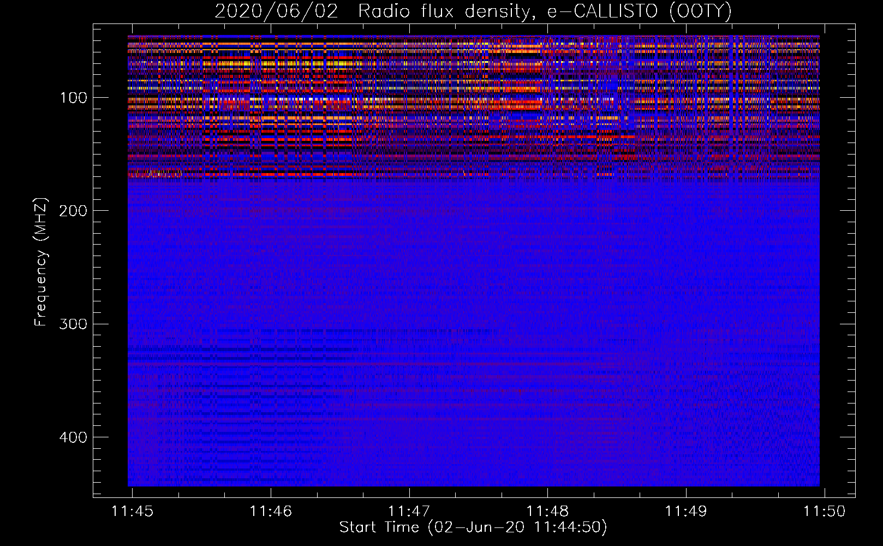Click the 400 frequency tick label
883x546 pixels.
73,438
